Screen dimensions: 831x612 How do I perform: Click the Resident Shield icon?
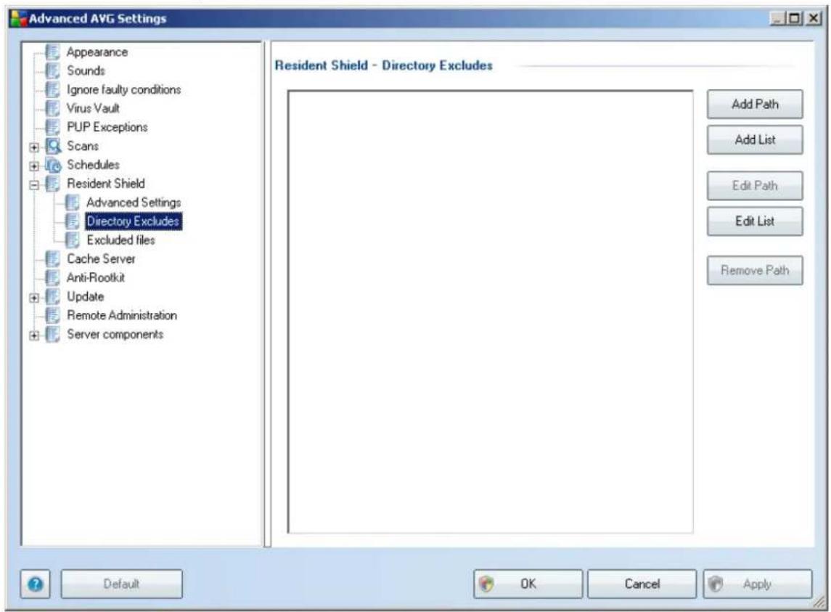click(52, 184)
